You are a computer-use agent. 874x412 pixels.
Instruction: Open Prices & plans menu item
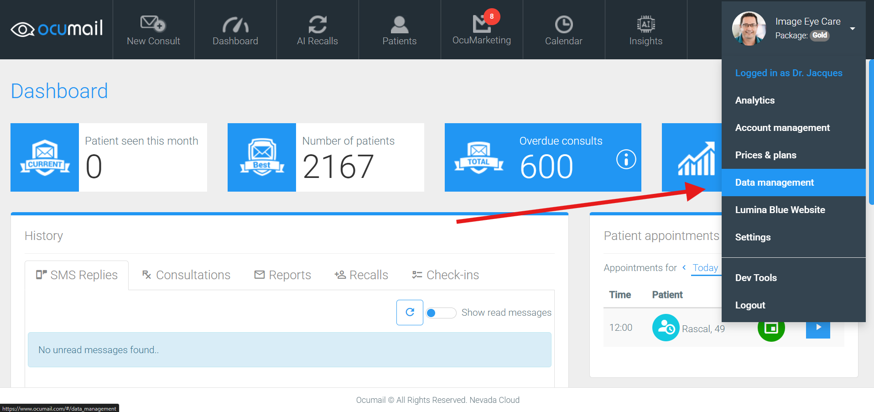[794, 155]
